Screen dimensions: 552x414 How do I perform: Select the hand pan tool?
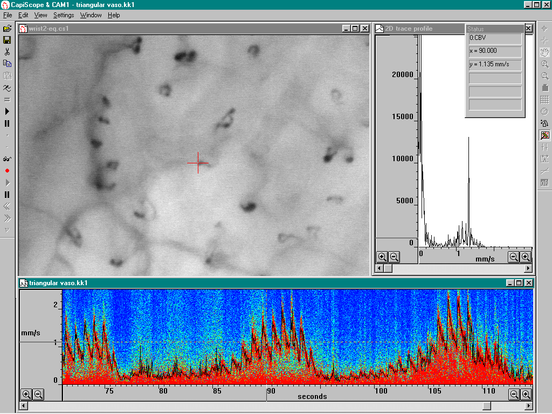[544, 52]
